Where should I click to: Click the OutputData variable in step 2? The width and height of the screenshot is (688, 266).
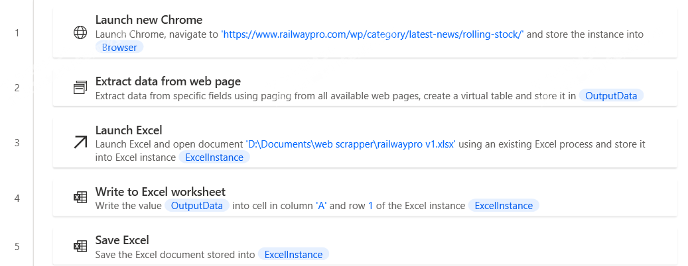pos(611,95)
